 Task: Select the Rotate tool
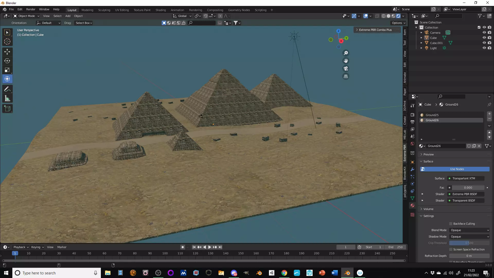tap(7, 61)
